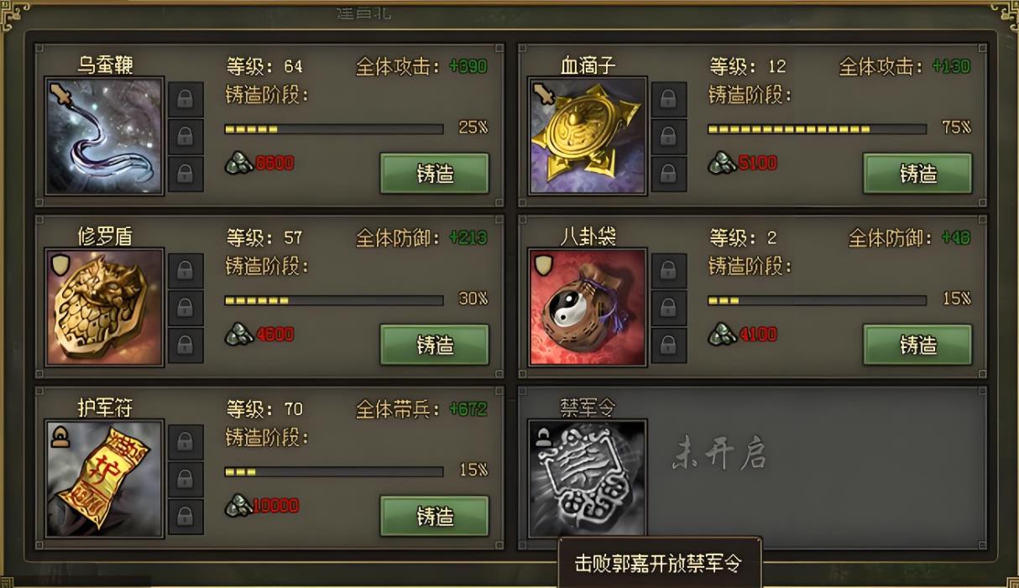Click the ore currency icon beside 5100

tap(722, 163)
